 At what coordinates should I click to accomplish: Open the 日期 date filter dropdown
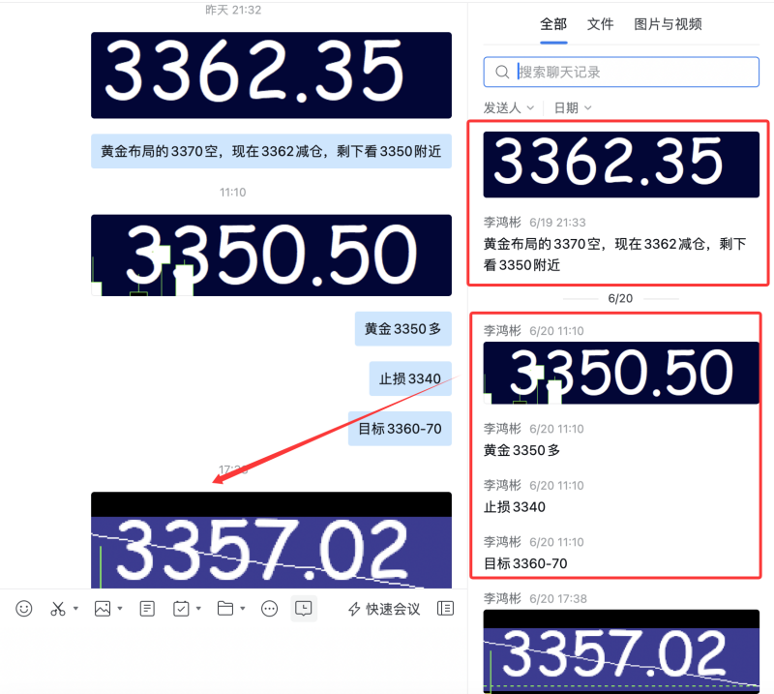[x=573, y=107]
